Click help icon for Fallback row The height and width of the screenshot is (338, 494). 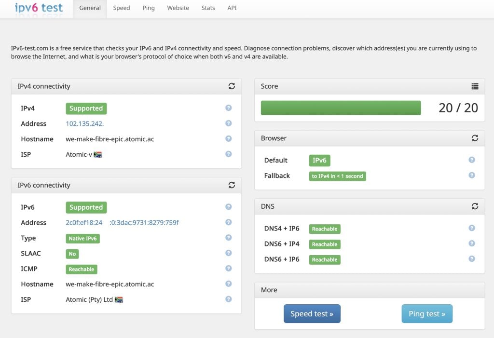(x=472, y=175)
